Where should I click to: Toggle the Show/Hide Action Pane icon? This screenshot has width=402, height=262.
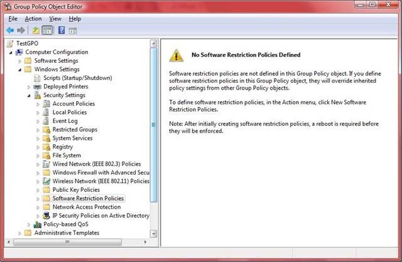pos(73,31)
